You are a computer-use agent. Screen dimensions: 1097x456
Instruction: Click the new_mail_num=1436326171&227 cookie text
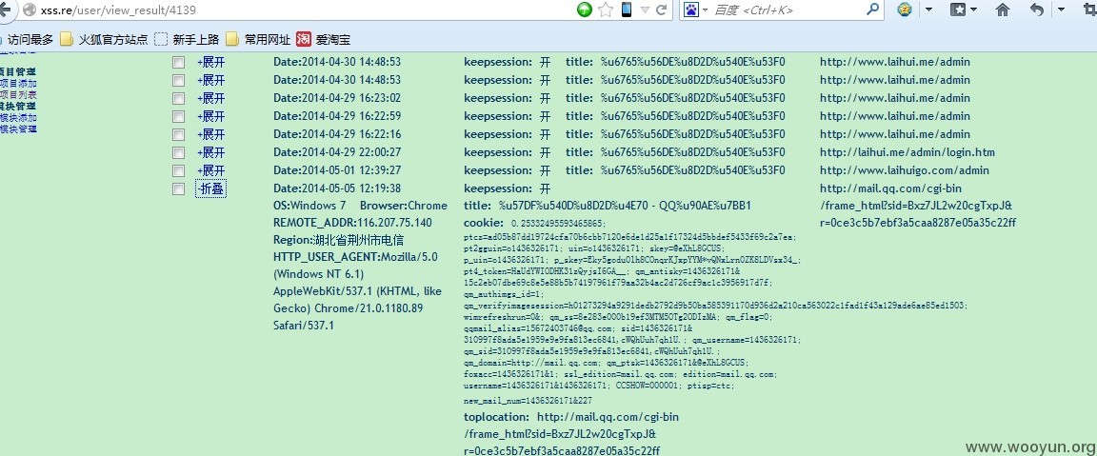point(528,402)
